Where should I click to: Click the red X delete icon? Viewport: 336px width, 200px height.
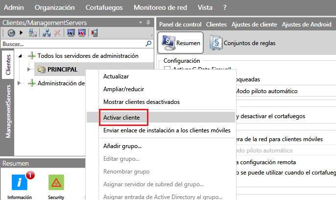point(57,33)
